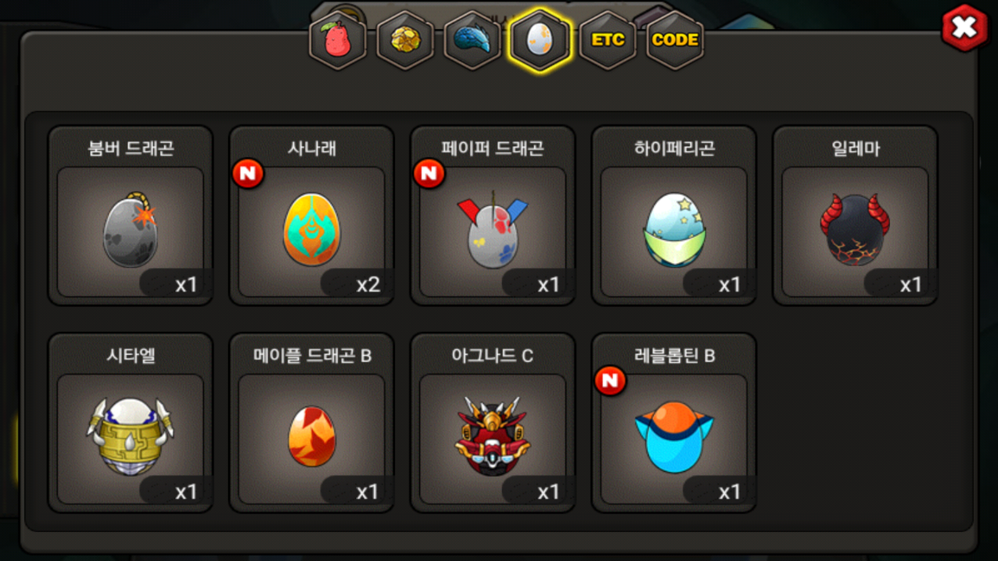Image resolution: width=998 pixels, height=561 pixels.
Task: Select the 시타엘 golden armored egg
Action: (x=130, y=423)
